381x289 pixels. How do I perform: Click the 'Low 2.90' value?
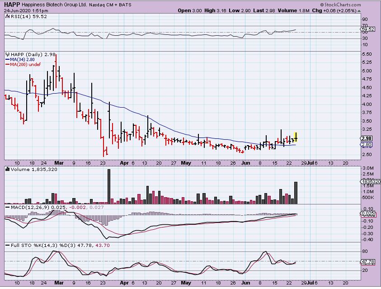[x=240, y=11]
